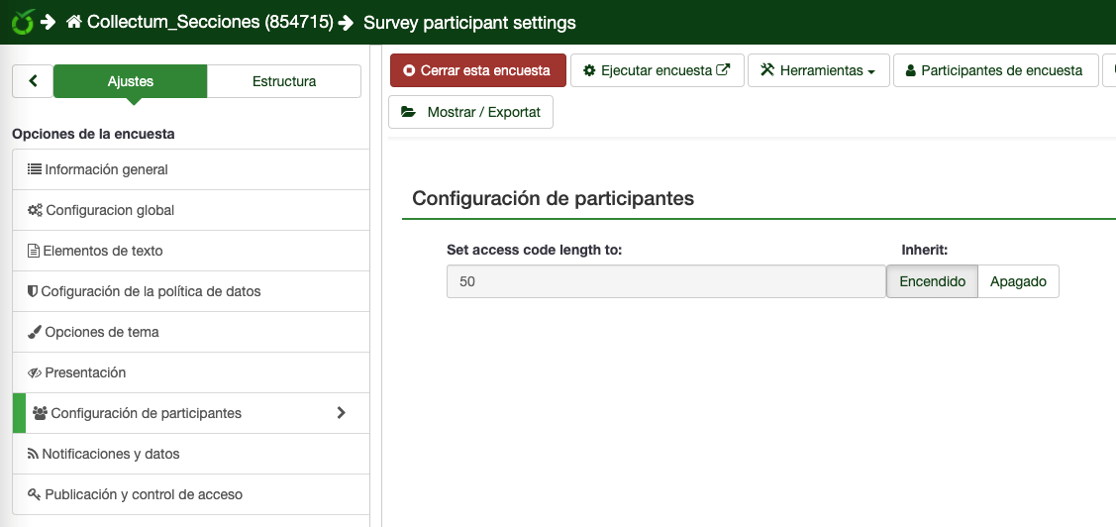
Task: Click the home icon in breadcrumb
Action: pyautogui.click(x=74, y=22)
